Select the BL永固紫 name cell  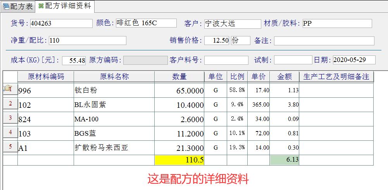(x=114, y=105)
